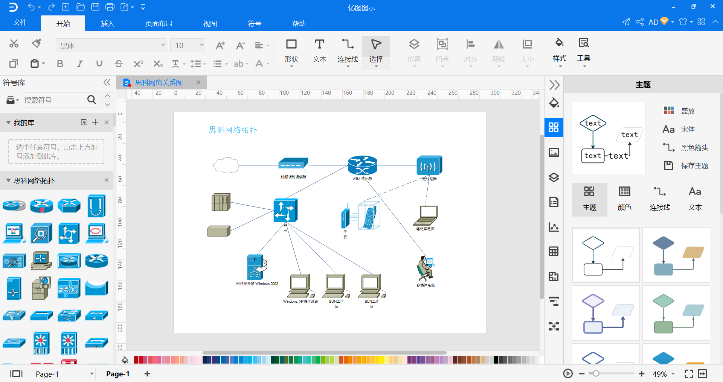The width and height of the screenshot is (723, 382).
Task: Toggle italic text formatting
Action: [x=79, y=64]
